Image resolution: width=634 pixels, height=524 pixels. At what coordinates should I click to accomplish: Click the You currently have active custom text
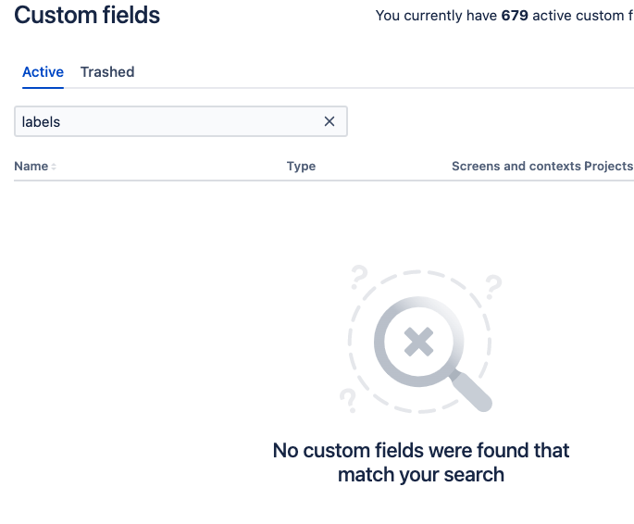pyautogui.click(x=504, y=16)
